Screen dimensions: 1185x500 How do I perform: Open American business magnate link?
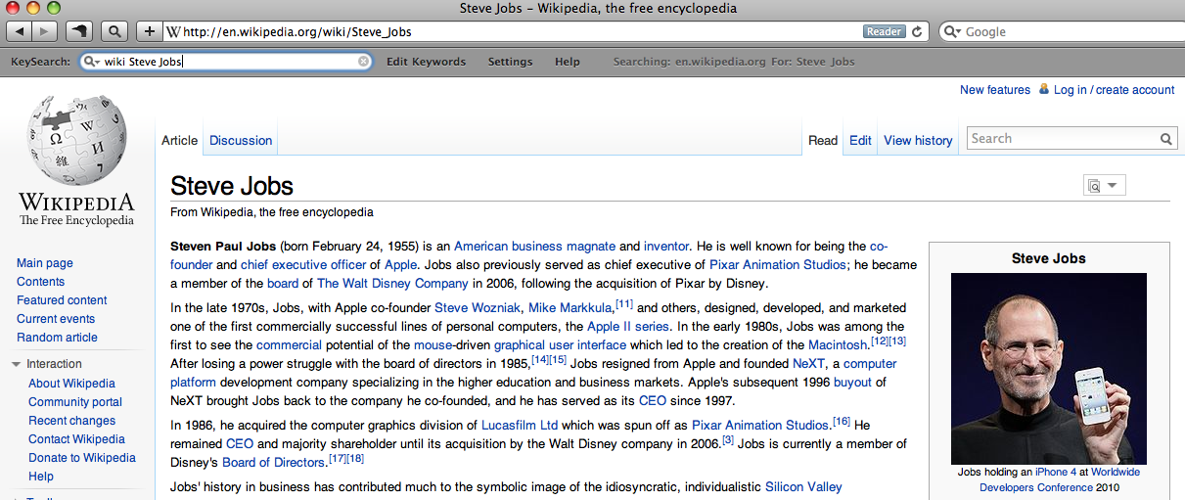tap(534, 247)
